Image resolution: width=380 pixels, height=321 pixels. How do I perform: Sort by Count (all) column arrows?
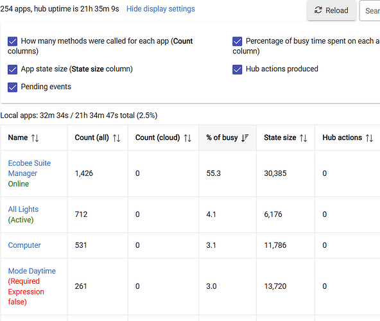click(x=117, y=138)
